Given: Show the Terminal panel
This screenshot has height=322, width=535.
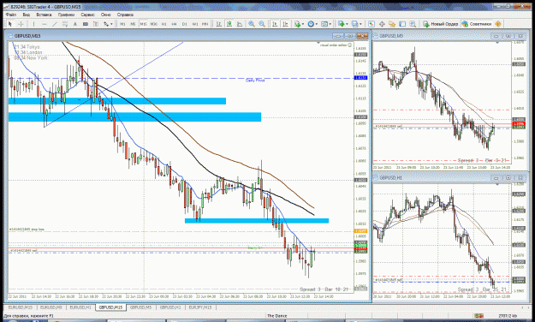Looking at the screenshot, I should 402,24.
